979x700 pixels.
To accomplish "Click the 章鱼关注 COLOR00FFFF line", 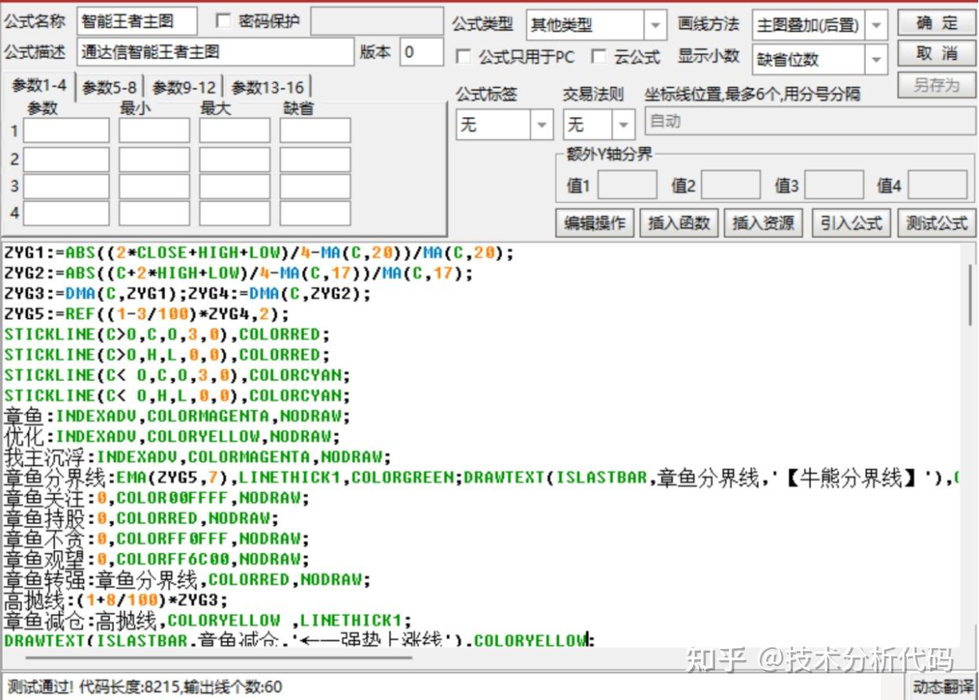I will click(x=156, y=498).
